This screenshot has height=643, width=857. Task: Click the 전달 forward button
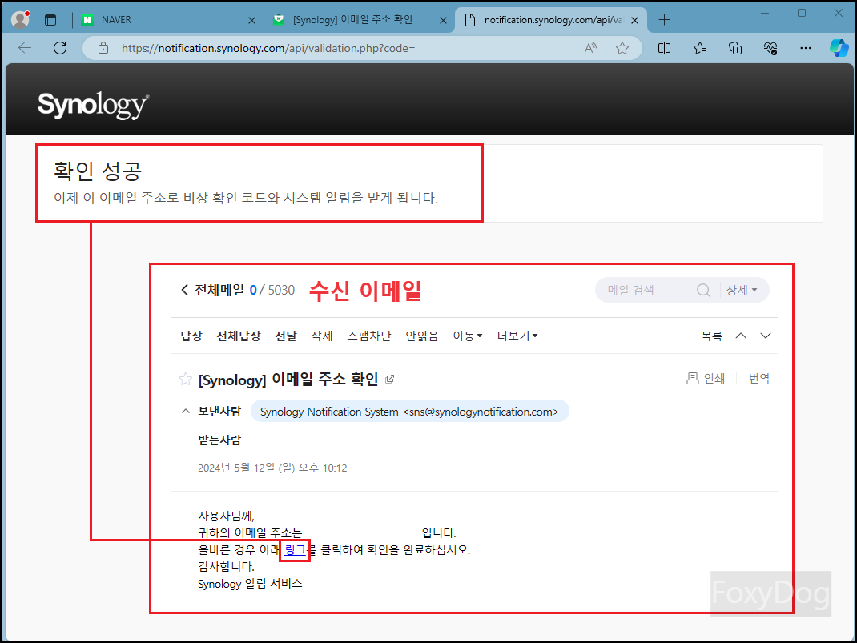(x=285, y=336)
